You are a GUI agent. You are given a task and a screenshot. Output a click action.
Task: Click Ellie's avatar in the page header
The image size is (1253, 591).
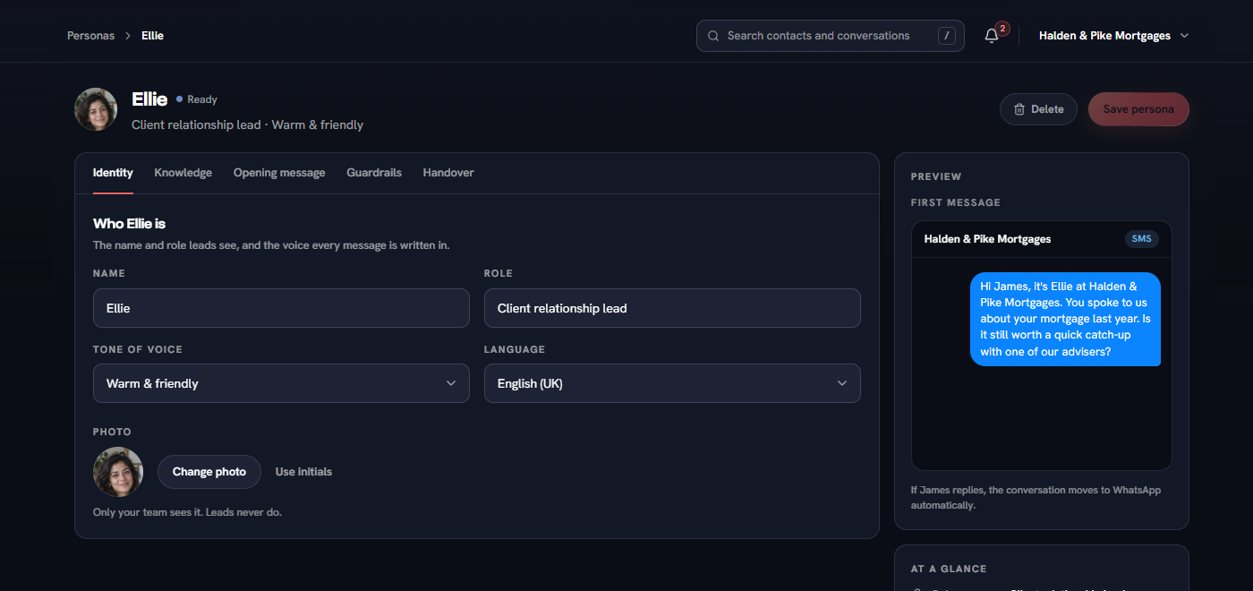(x=96, y=109)
